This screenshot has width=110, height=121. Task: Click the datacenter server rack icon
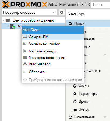tap(8, 20)
